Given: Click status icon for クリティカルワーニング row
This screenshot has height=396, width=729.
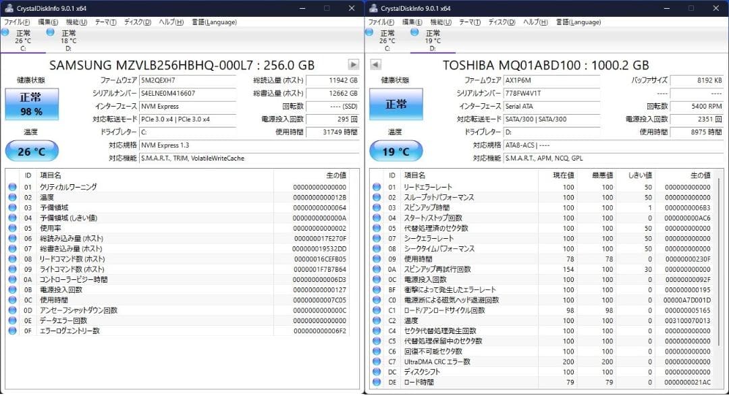Looking at the screenshot, I should 13,187.
